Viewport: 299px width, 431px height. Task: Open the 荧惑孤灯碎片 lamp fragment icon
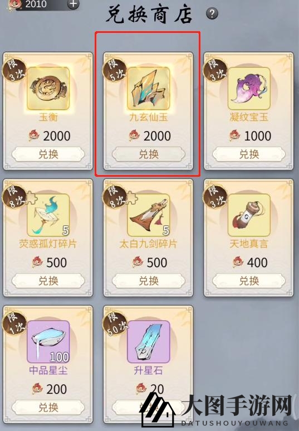click(48, 215)
